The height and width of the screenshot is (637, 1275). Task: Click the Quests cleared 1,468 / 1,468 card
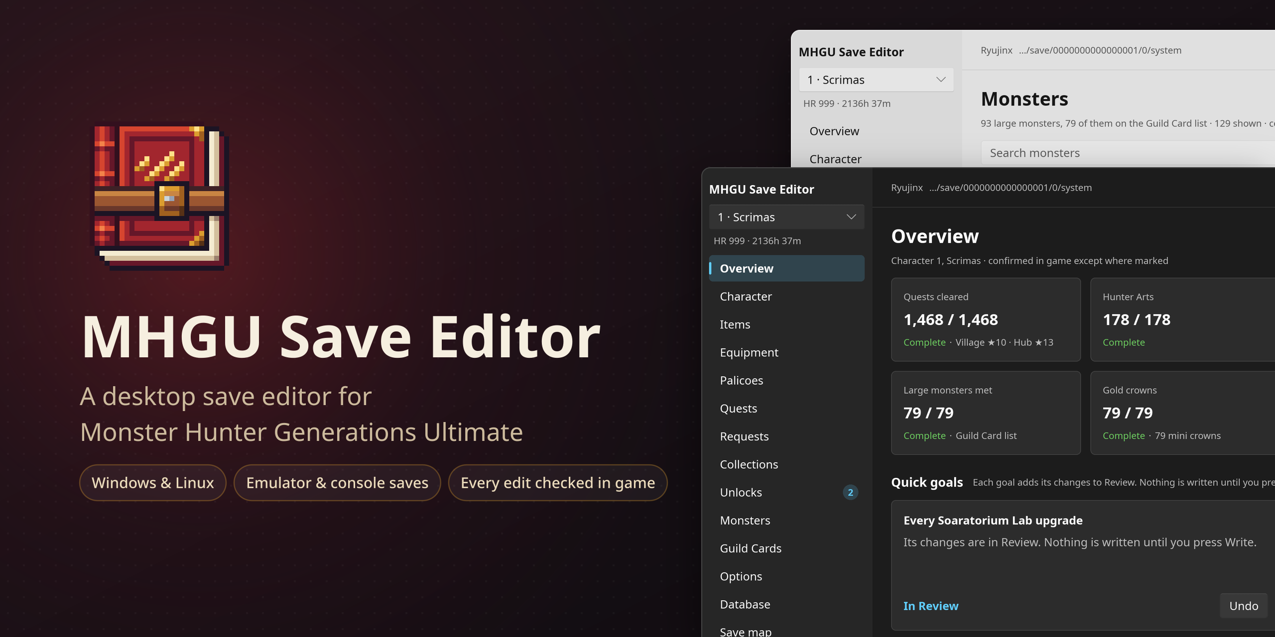tap(986, 319)
